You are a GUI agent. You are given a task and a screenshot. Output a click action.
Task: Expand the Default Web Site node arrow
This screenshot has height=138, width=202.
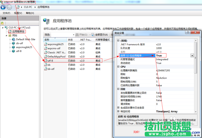[10, 40]
